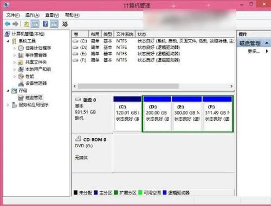Click the Up one level folder icon
This screenshot has height=206, width=271.
tap(27, 24)
